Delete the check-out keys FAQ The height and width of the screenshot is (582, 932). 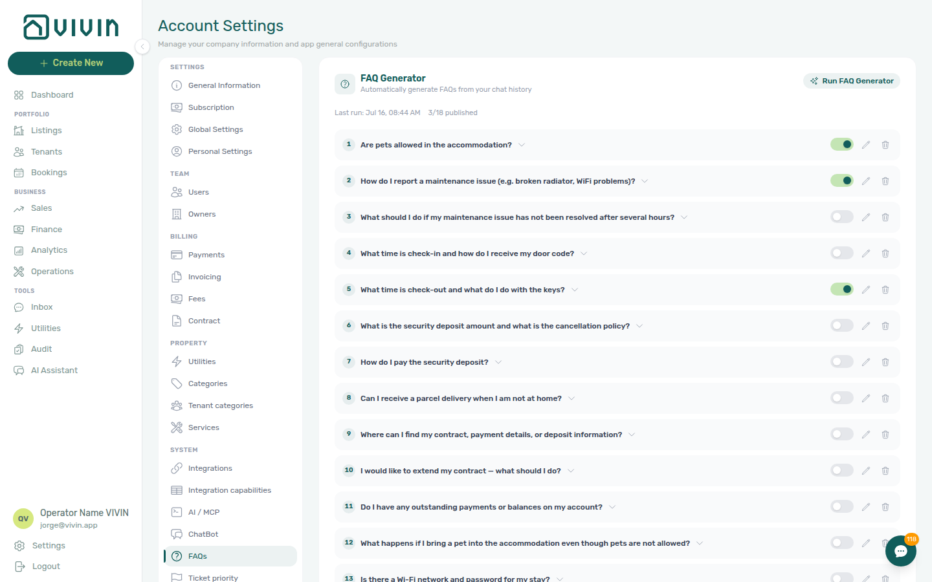pyautogui.click(x=885, y=290)
